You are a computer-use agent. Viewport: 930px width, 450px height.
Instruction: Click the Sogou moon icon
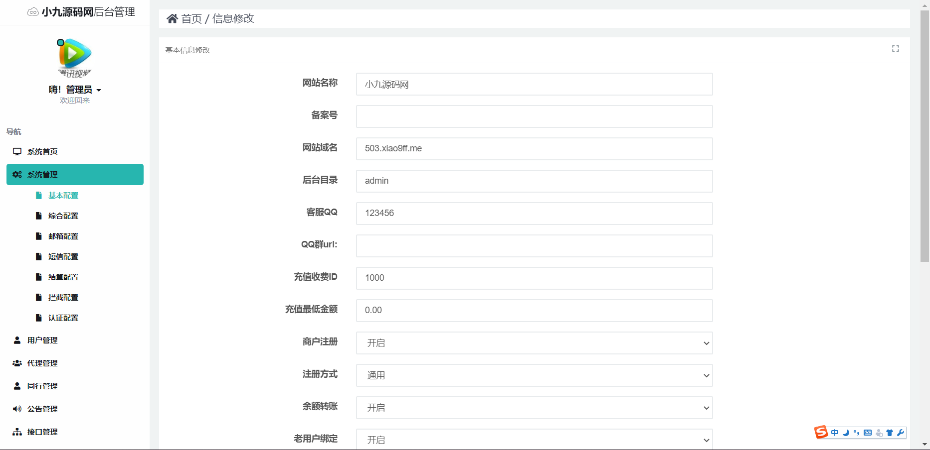tap(846, 433)
